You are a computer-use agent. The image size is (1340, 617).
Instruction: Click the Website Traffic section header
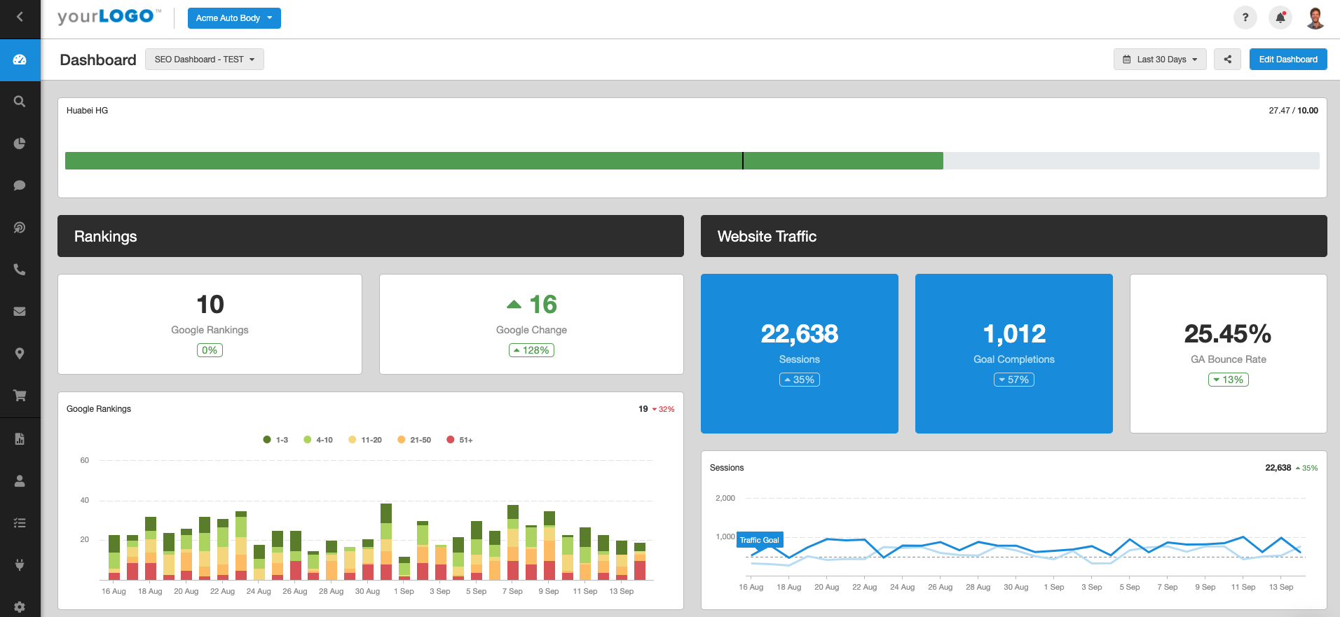coord(1014,236)
